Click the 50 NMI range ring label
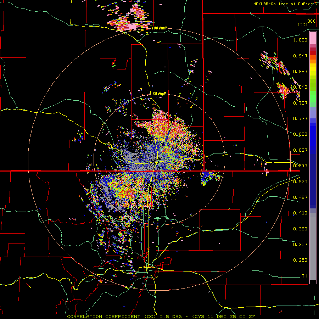Viewport: 319px width, 319px height. click(x=159, y=94)
